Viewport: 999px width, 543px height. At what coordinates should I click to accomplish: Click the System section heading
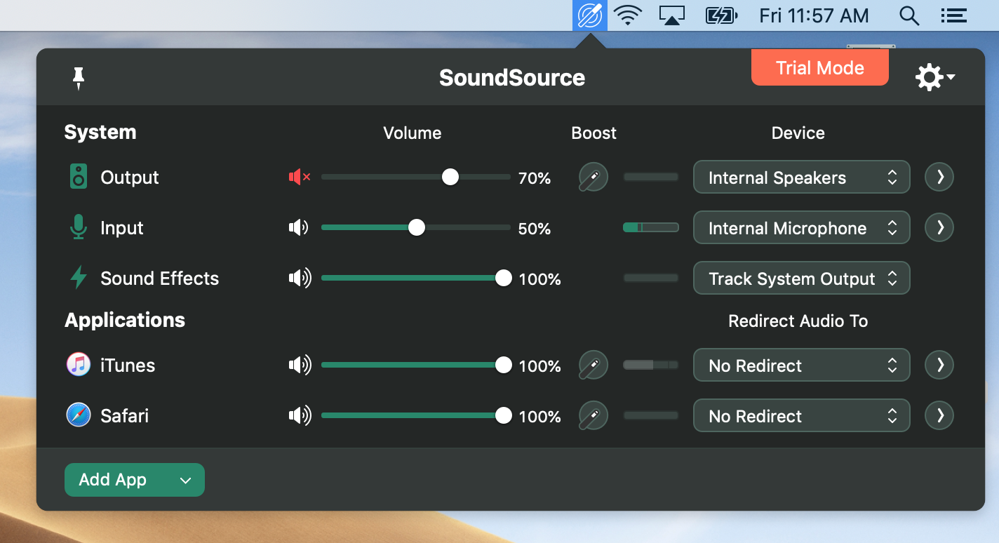pos(100,133)
